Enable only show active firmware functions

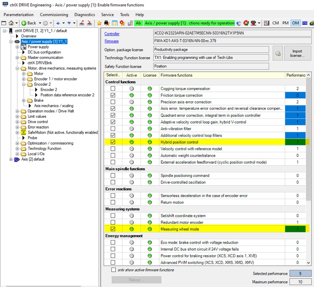(114, 270)
